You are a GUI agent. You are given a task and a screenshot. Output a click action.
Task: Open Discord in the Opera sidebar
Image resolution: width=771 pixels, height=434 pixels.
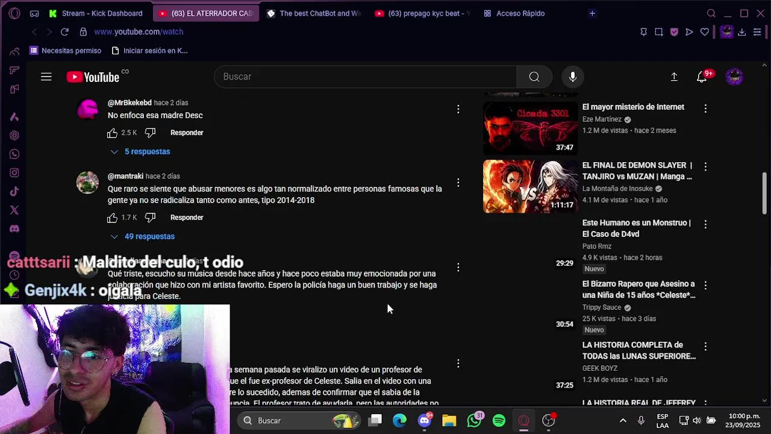(14, 229)
